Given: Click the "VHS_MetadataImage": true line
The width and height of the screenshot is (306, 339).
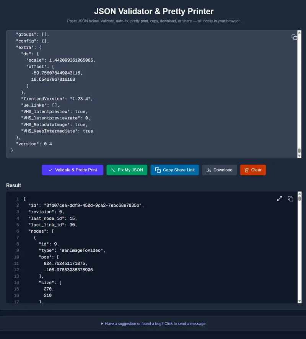Looking at the screenshot, I should pyautogui.click(x=54, y=124).
